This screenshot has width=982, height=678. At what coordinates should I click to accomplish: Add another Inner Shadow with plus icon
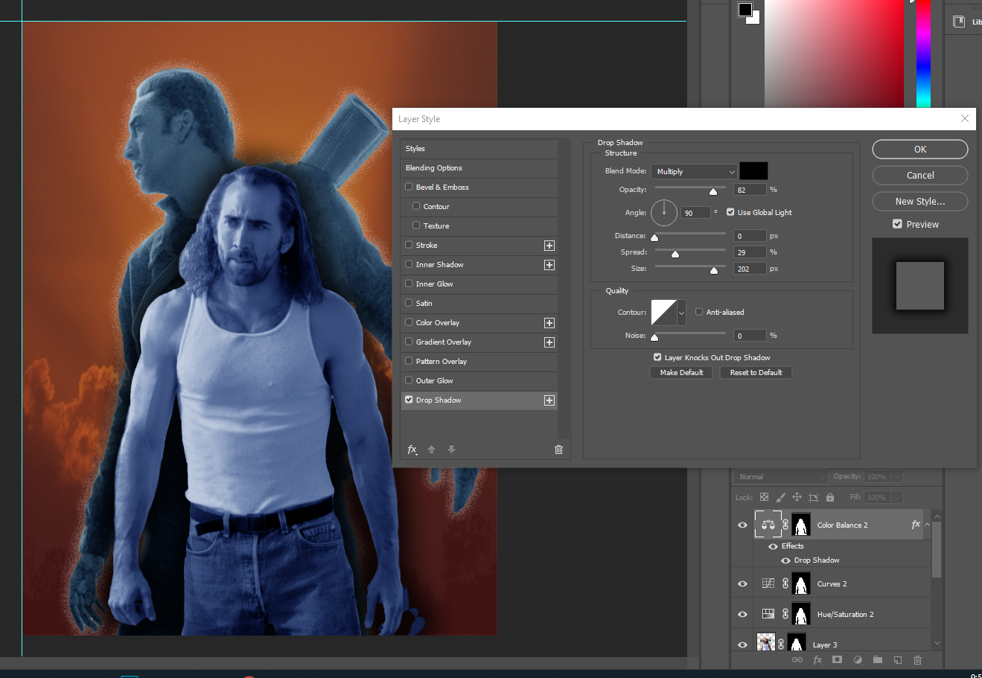(549, 265)
